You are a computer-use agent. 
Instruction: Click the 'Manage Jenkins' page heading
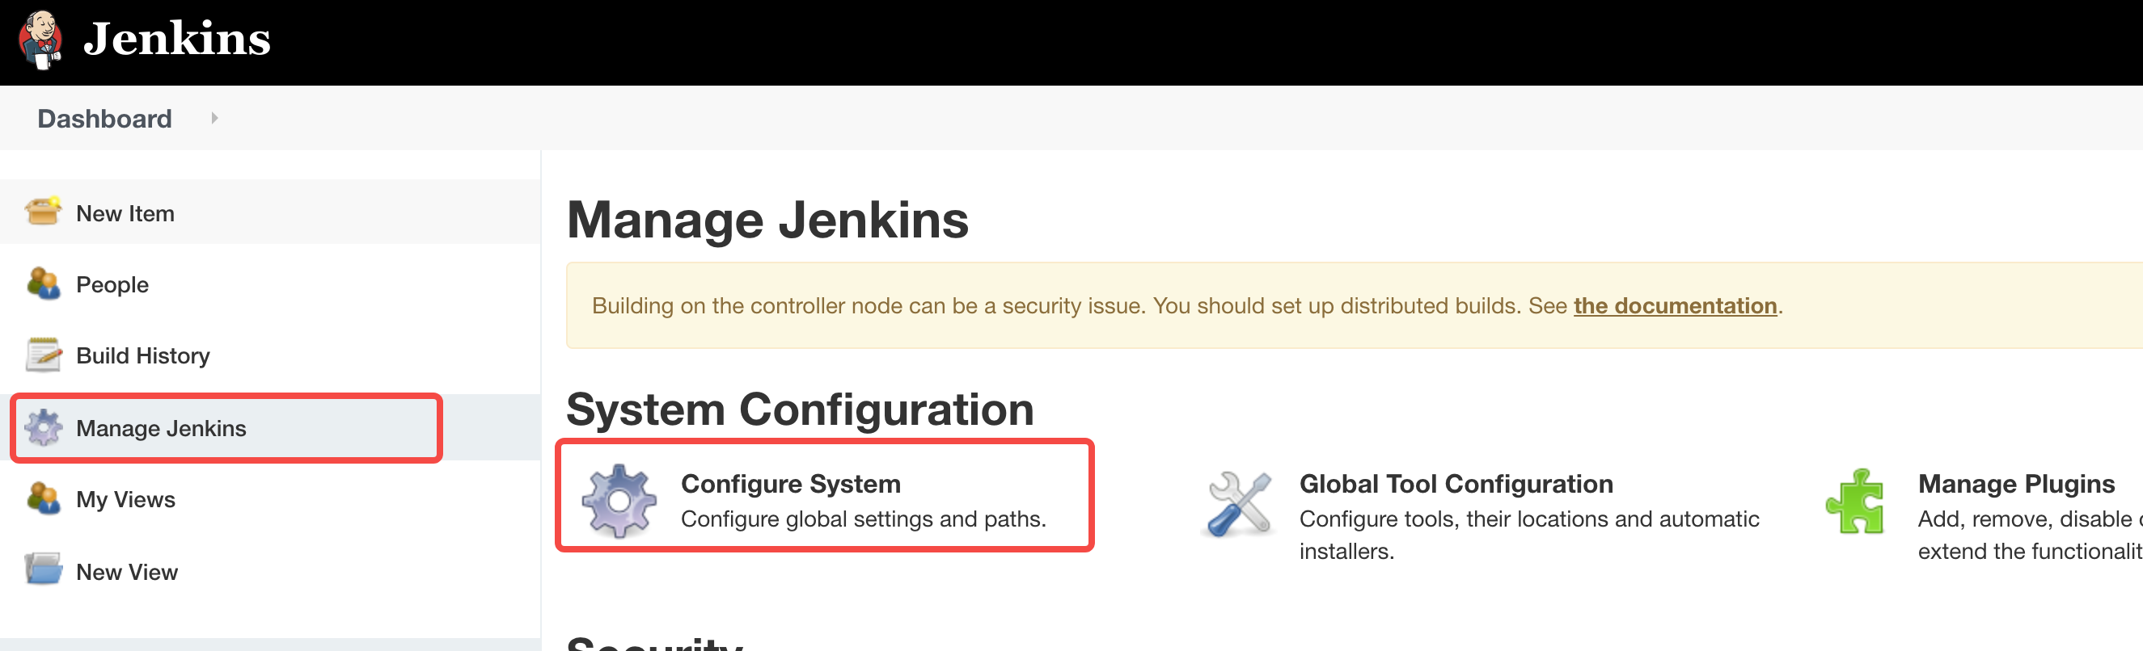pyautogui.click(x=767, y=220)
